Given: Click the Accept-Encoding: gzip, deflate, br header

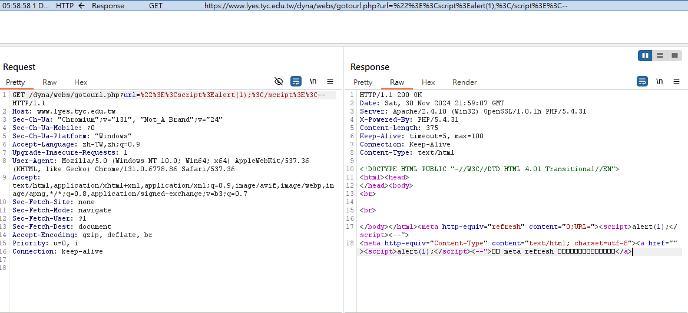Looking at the screenshot, I should point(82,235).
